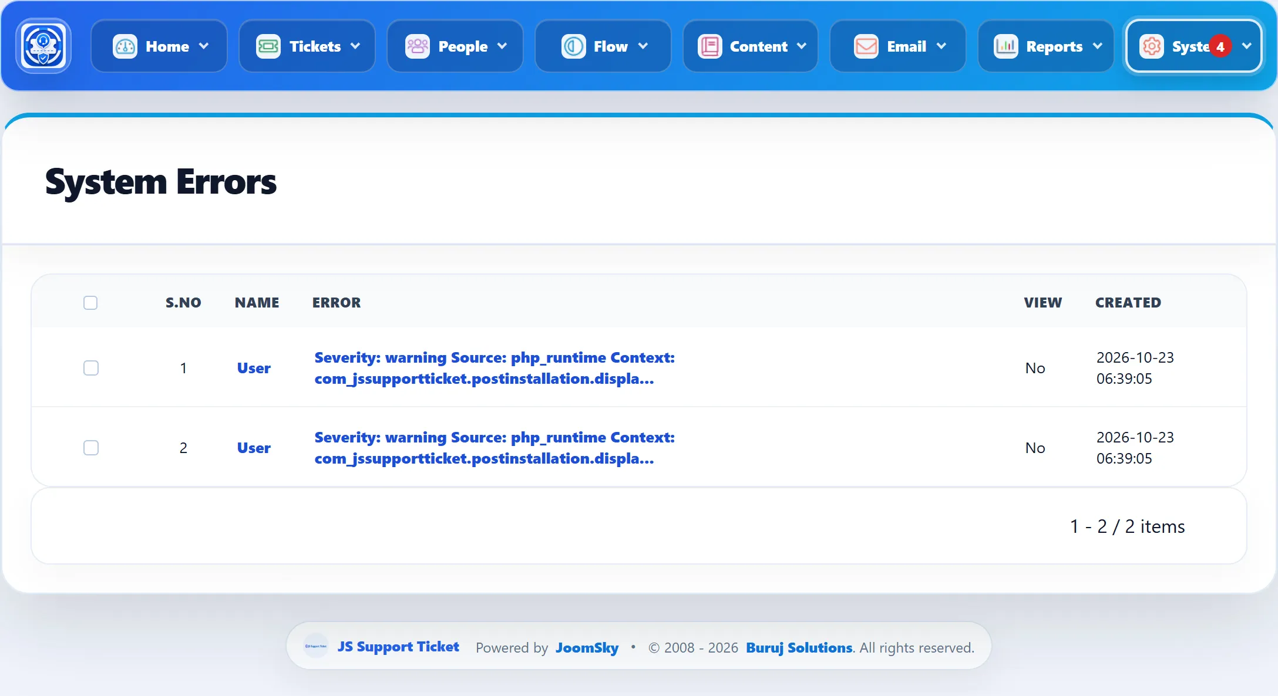
Task: Click the small footer JS Support Ticket logo
Action: click(316, 646)
